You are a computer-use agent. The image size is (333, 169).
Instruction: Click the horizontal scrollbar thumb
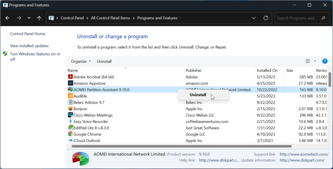point(181,146)
